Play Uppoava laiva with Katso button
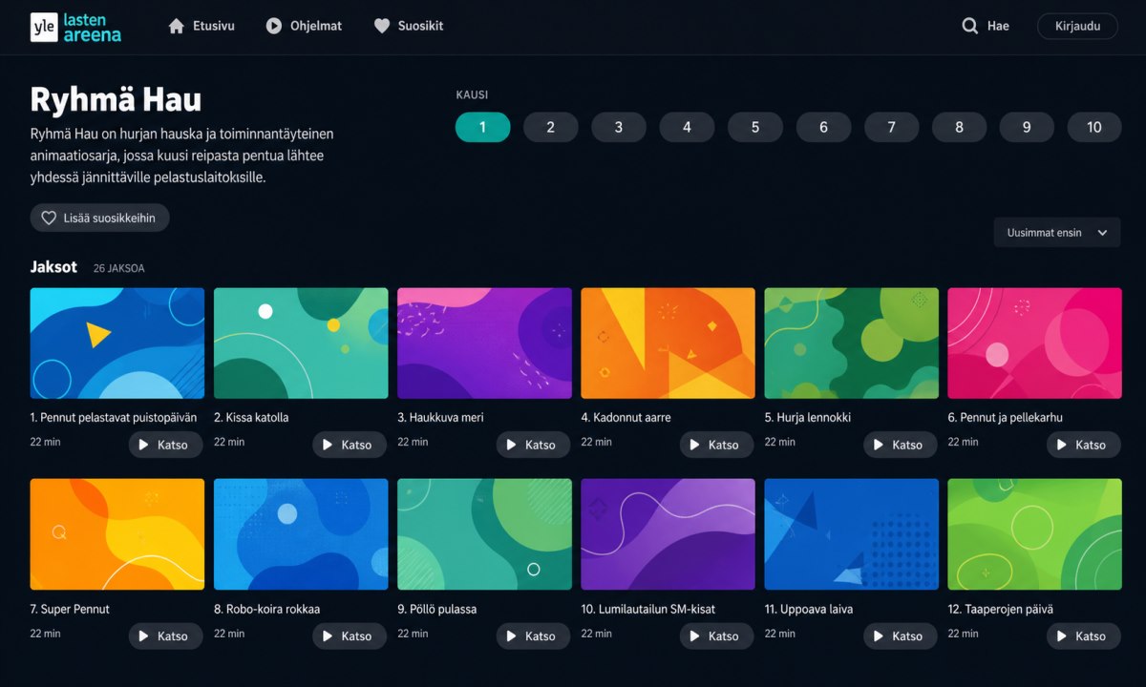The height and width of the screenshot is (687, 1146). [x=901, y=635]
